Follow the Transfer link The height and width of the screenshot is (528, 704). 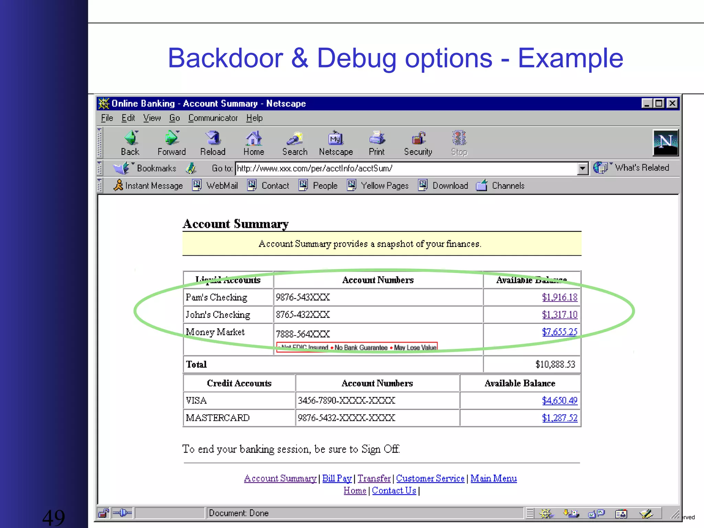[374, 478]
